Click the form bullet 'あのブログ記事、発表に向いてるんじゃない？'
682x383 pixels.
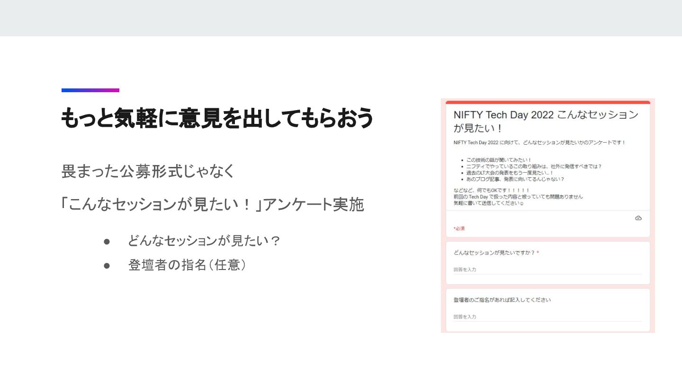coord(515,179)
